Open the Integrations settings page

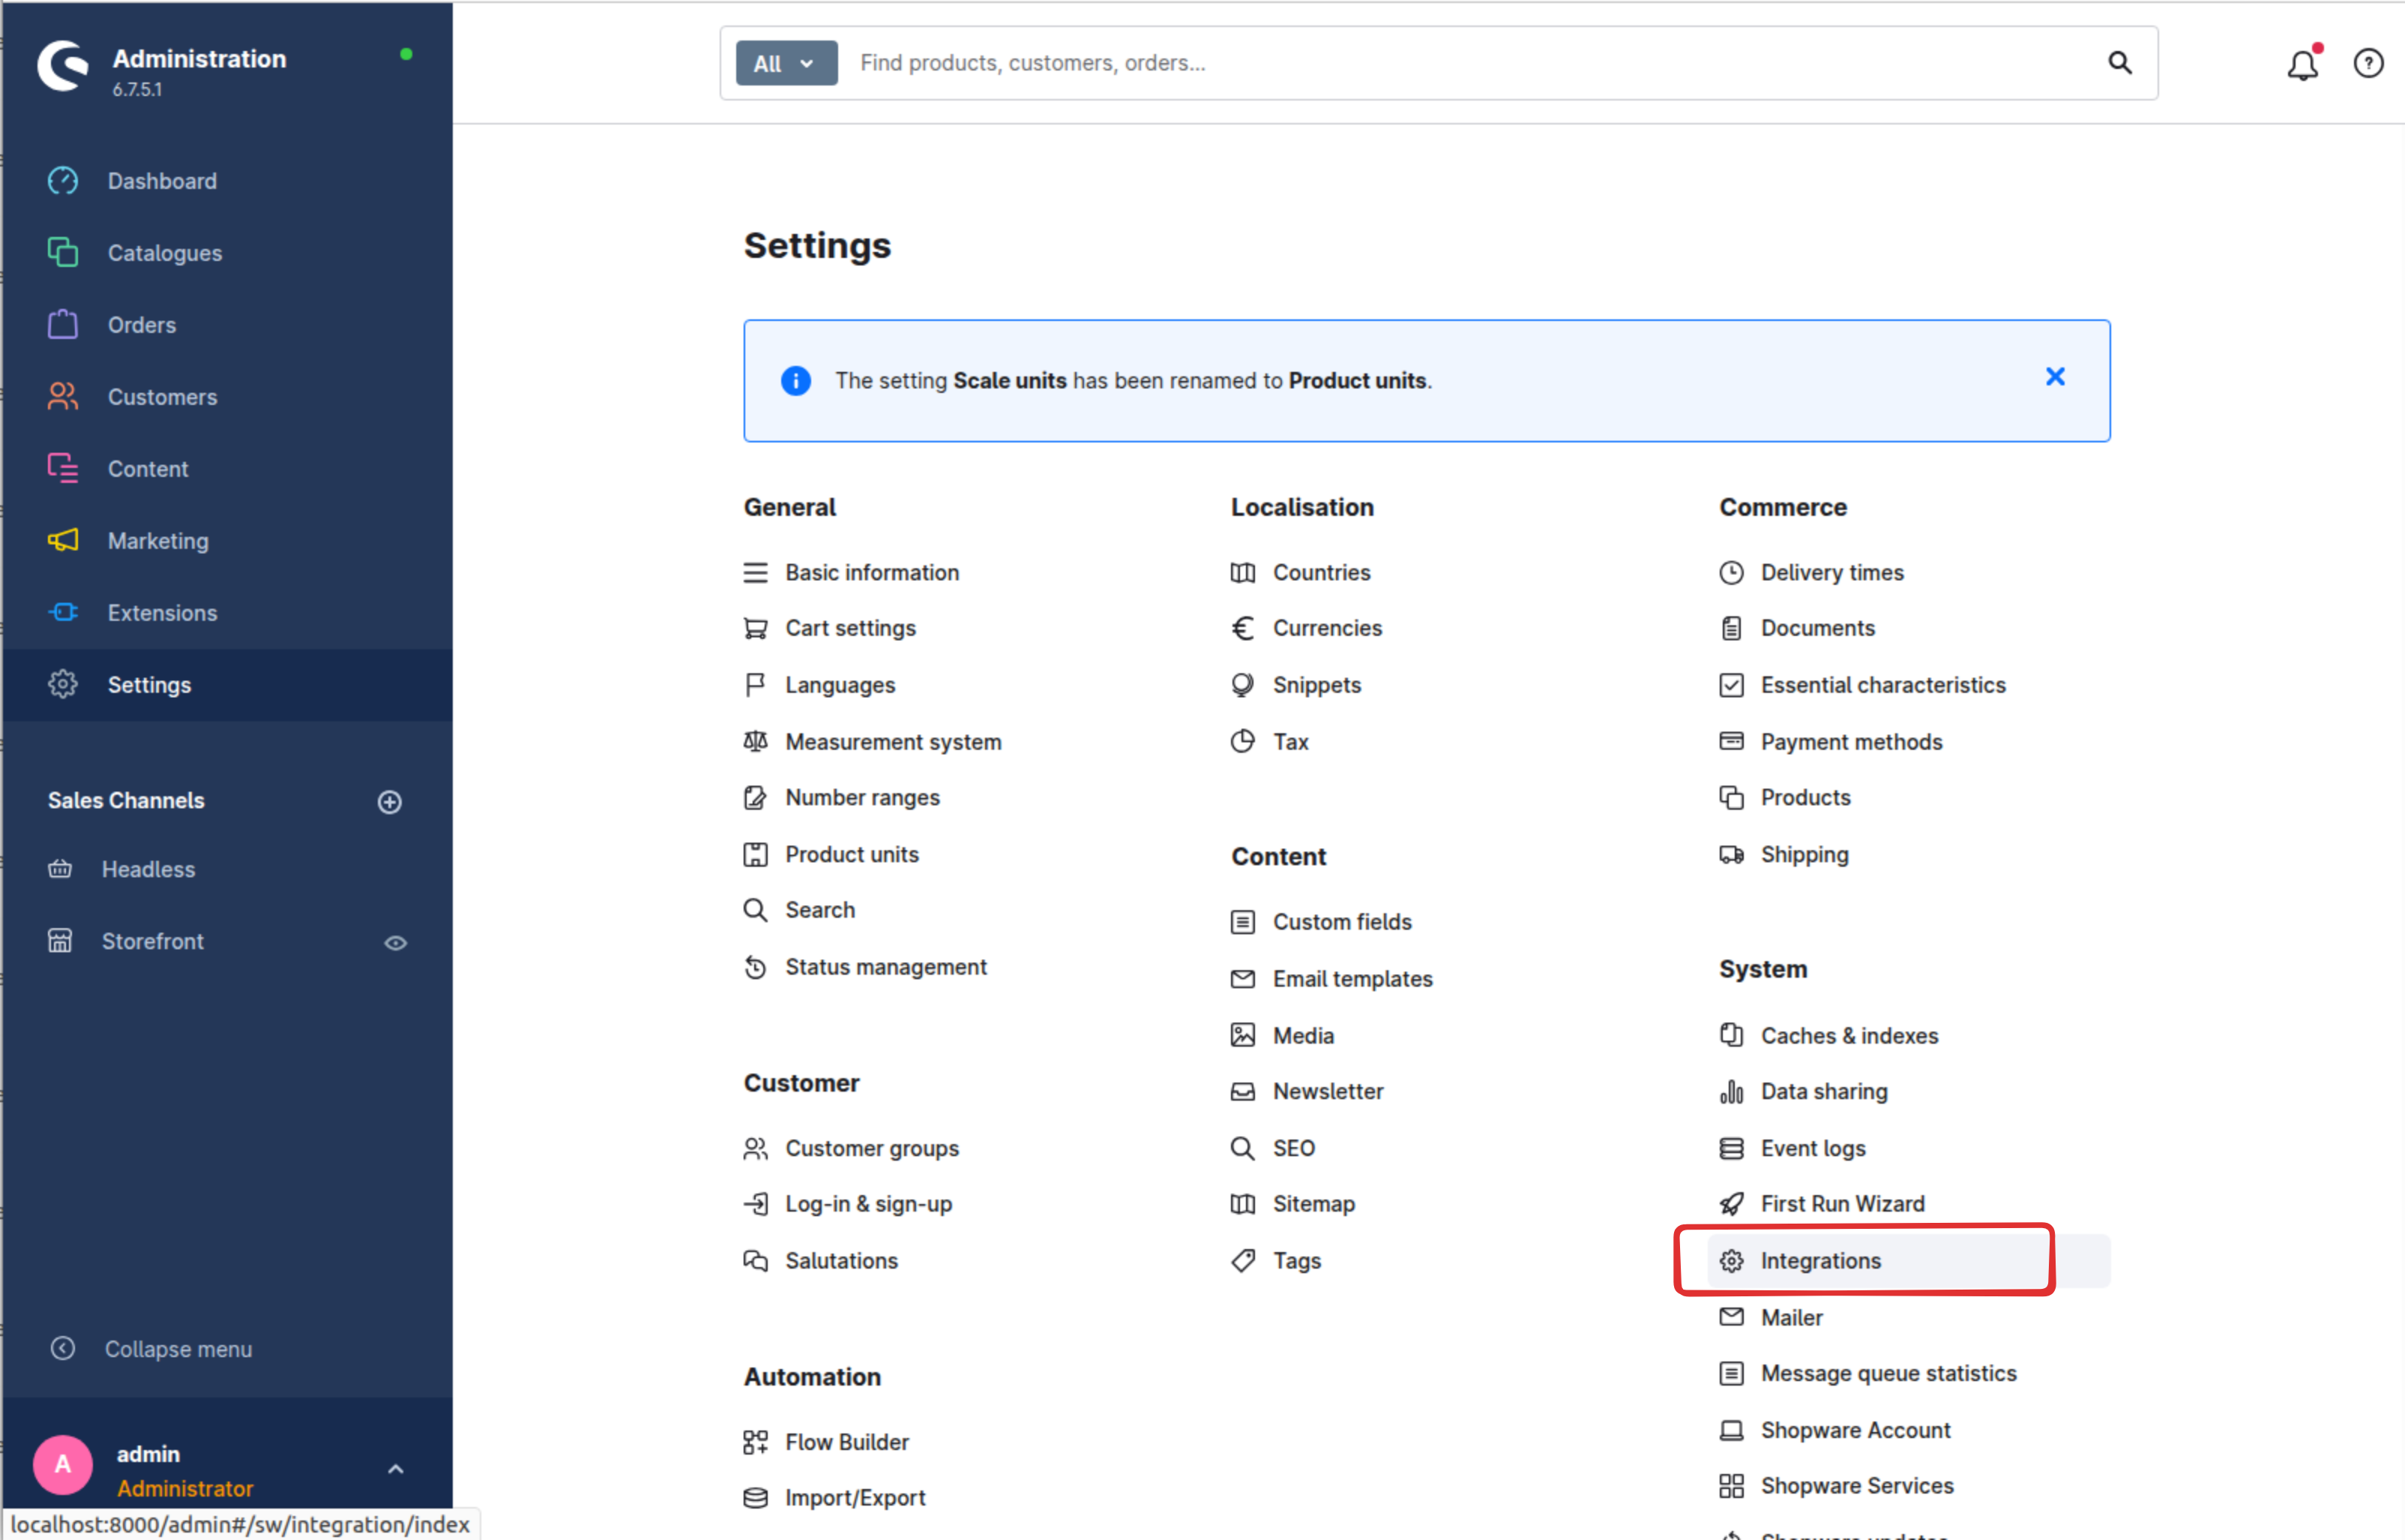1820,1260
